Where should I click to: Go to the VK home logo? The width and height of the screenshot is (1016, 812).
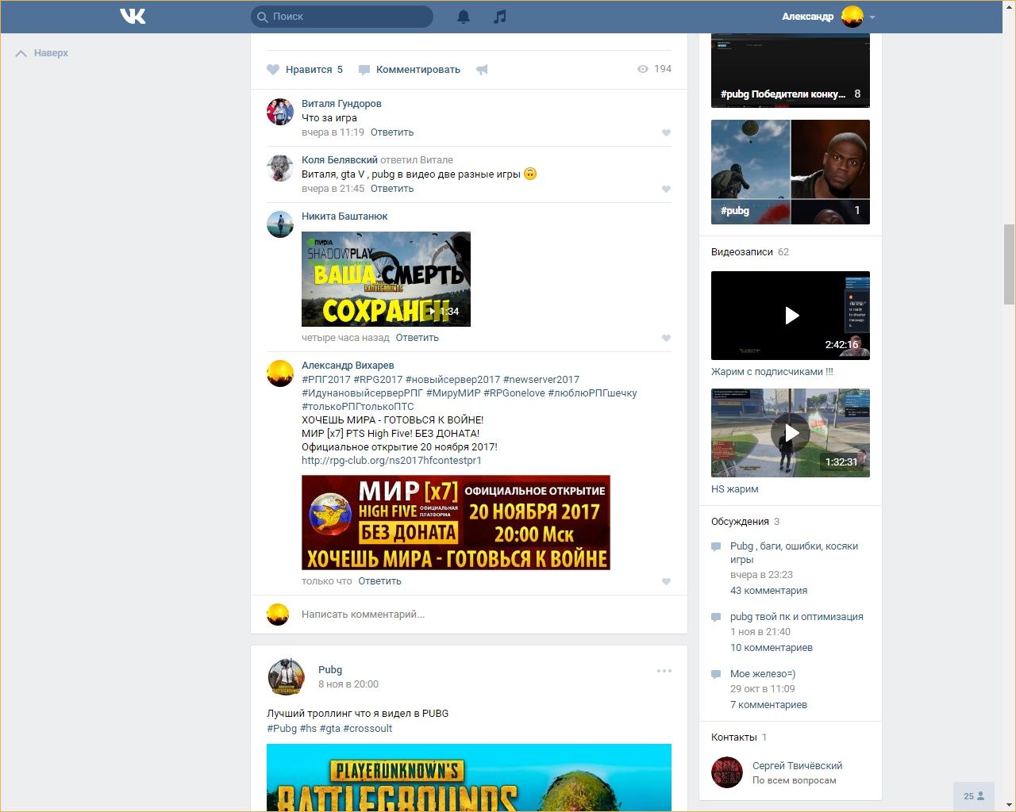[x=133, y=16]
